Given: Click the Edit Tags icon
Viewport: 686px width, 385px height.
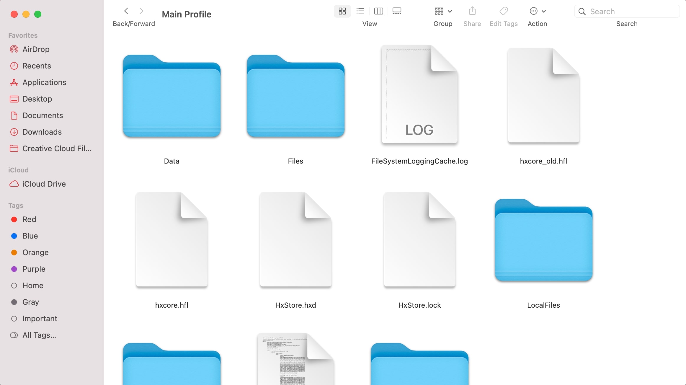Looking at the screenshot, I should [504, 11].
